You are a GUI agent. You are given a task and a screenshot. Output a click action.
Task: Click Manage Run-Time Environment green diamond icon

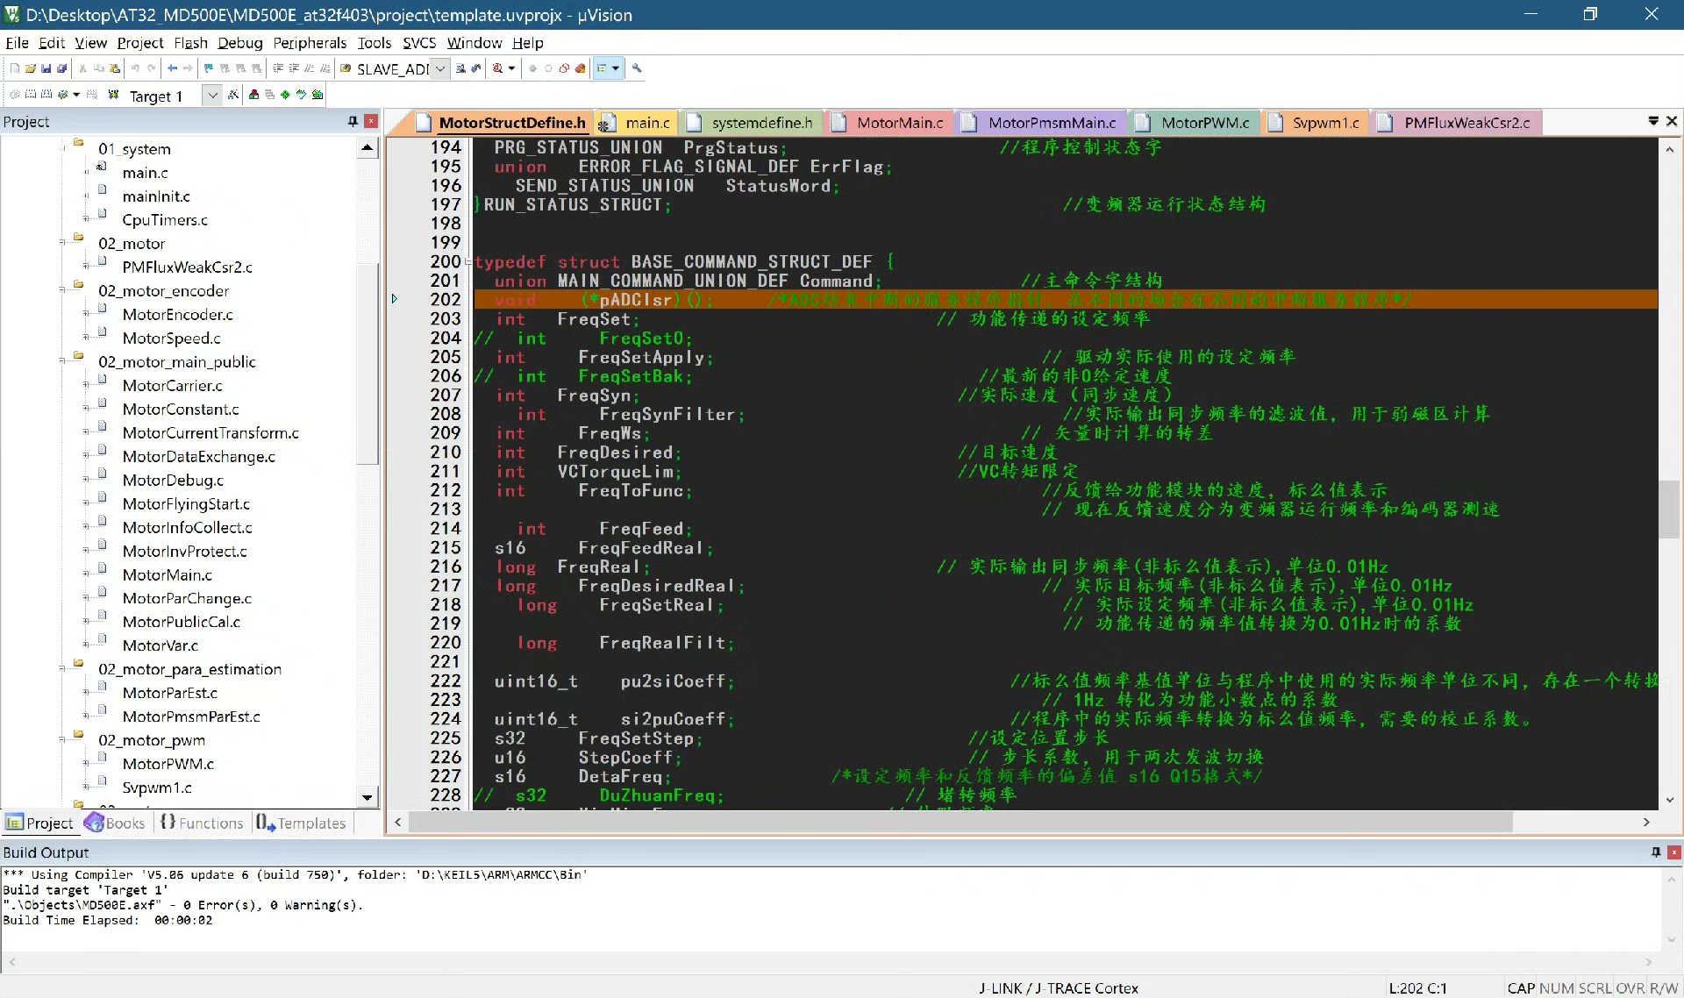pos(285,95)
